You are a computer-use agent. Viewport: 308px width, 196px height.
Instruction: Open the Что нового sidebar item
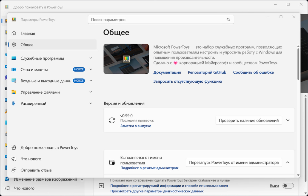click(31, 159)
